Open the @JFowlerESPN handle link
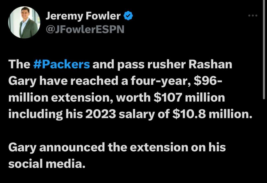This screenshot has width=267, height=183. point(85,29)
